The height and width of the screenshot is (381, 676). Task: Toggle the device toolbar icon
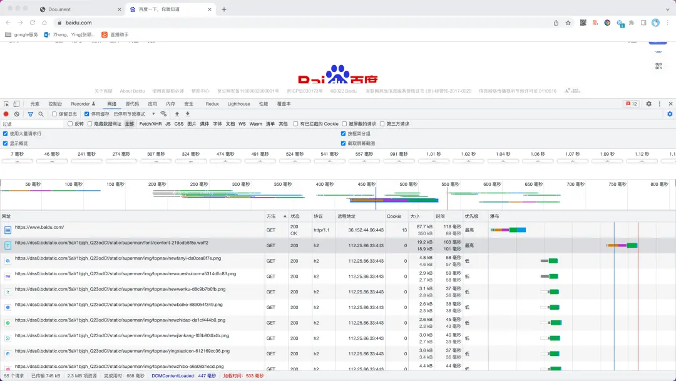tap(16, 104)
